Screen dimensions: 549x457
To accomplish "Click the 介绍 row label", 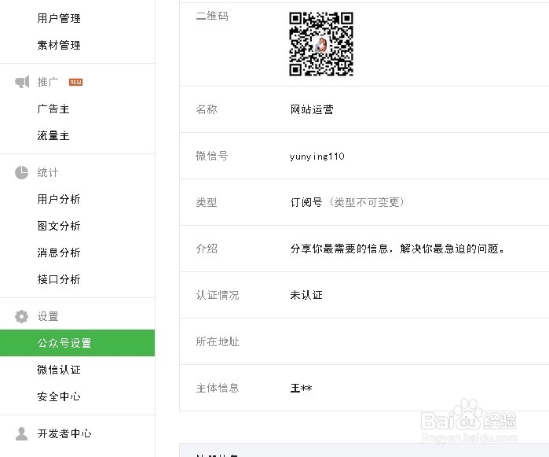I will tap(207, 249).
